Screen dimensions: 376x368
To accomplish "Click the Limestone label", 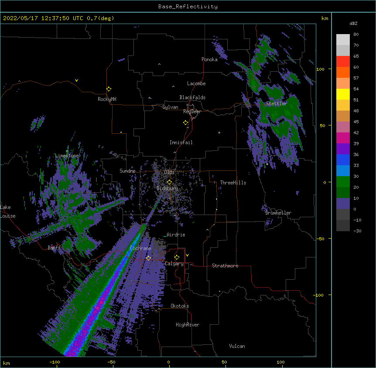I will pos(67,156).
